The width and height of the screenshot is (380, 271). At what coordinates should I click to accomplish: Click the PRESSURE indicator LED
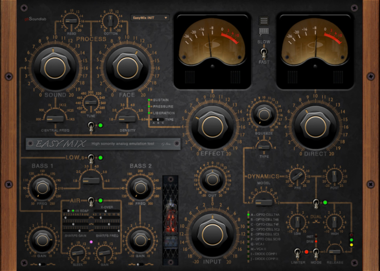pos(149,106)
